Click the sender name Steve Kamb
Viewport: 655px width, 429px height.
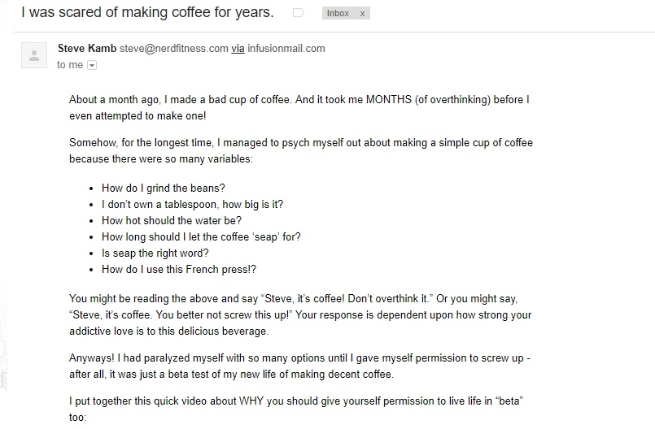pyautogui.click(x=87, y=49)
